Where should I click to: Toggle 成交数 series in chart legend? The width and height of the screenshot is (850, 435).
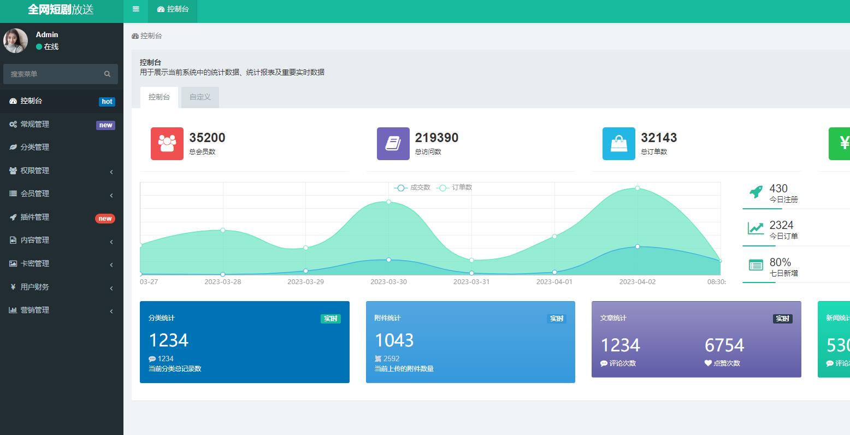point(412,187)
